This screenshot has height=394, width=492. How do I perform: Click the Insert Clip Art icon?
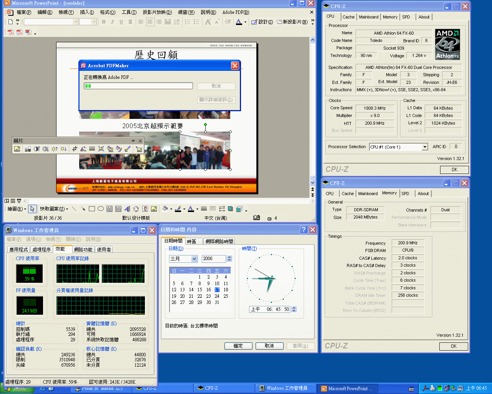click(x=145, y=209)
